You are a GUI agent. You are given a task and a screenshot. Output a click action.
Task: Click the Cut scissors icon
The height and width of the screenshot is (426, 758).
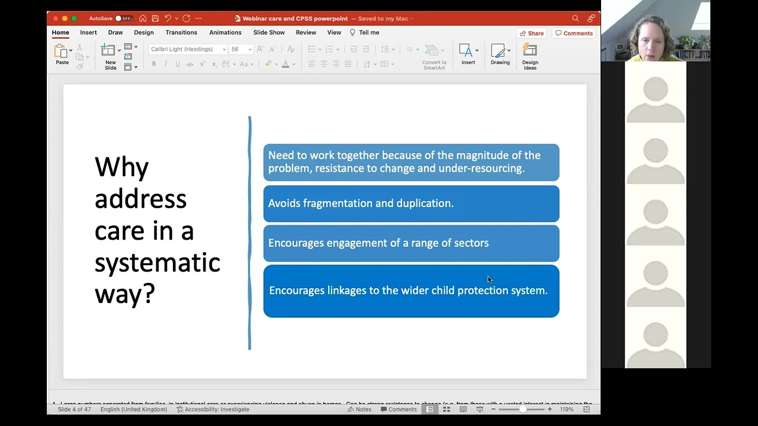tap(79, 47)
